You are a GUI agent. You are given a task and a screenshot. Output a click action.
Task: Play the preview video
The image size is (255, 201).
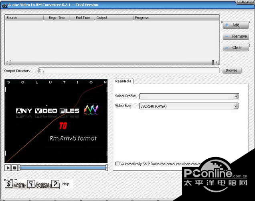(x=8, y=168)
